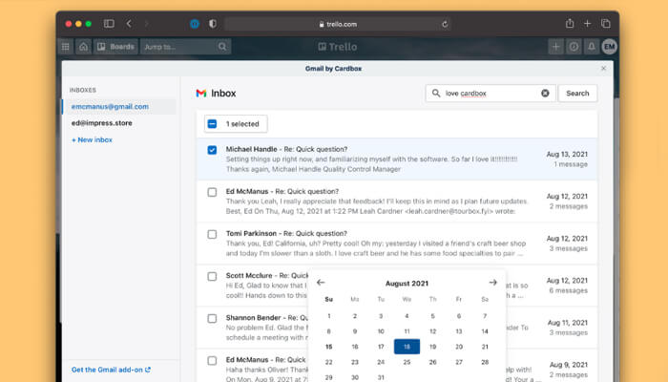668x382 pixels.
Task: Pick August 25 in the calendar
Action: click(407, 362)
